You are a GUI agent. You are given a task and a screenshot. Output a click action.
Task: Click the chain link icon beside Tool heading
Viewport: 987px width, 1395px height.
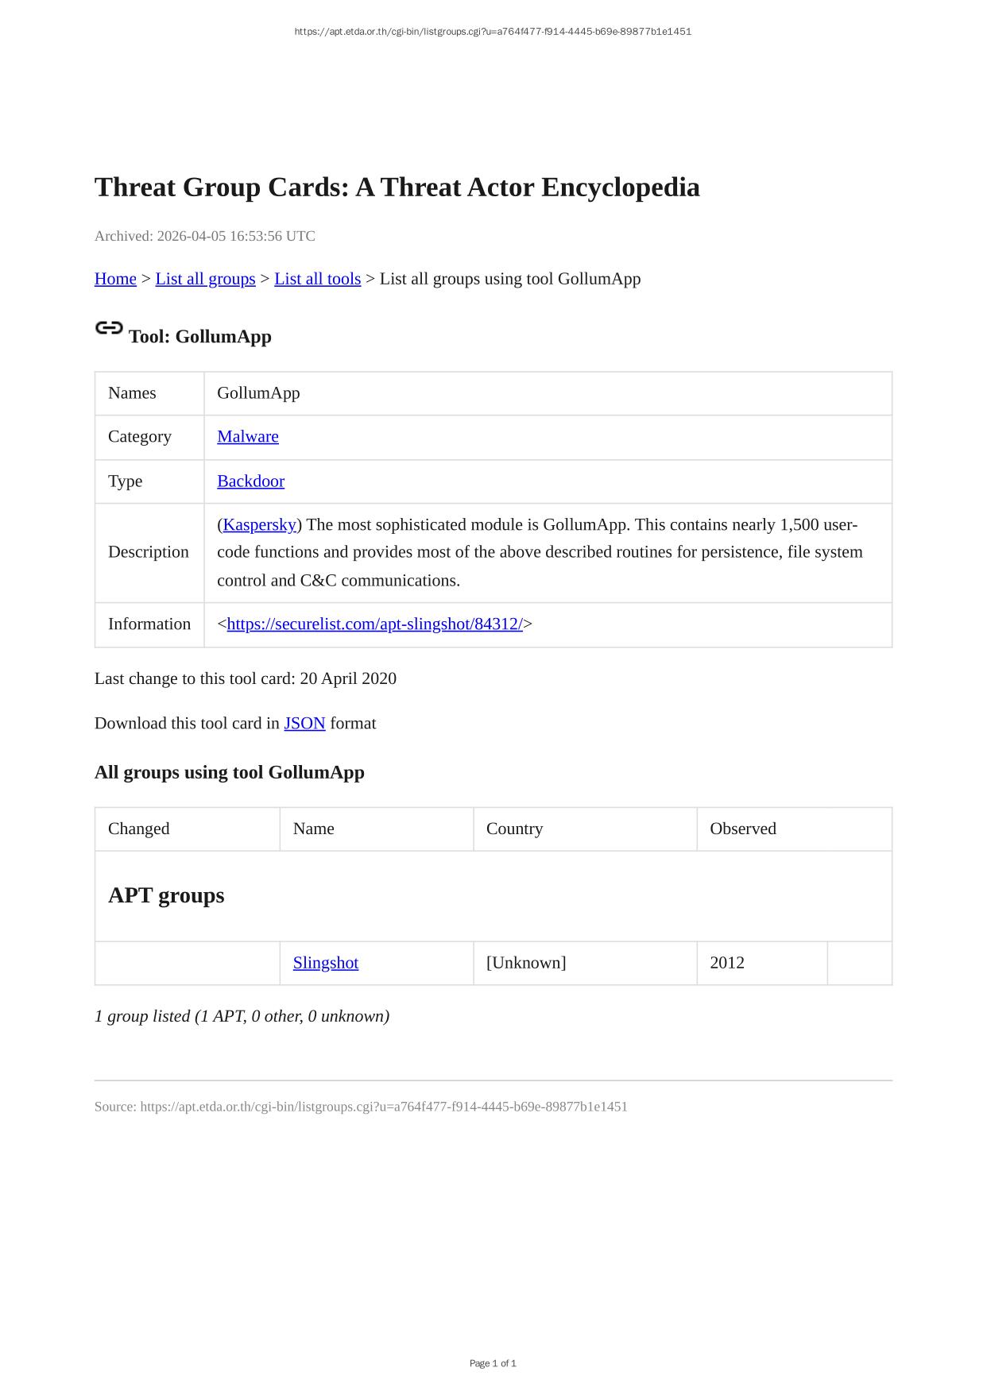click(x=109, y=328)
